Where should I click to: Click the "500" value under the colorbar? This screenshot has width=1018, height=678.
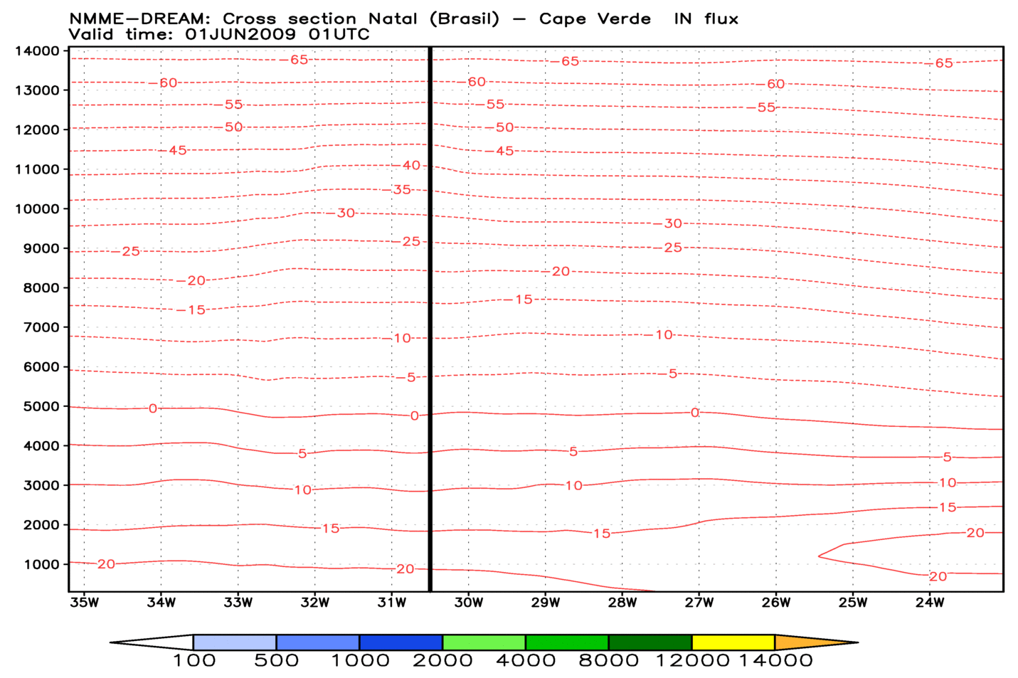(277, 661)
